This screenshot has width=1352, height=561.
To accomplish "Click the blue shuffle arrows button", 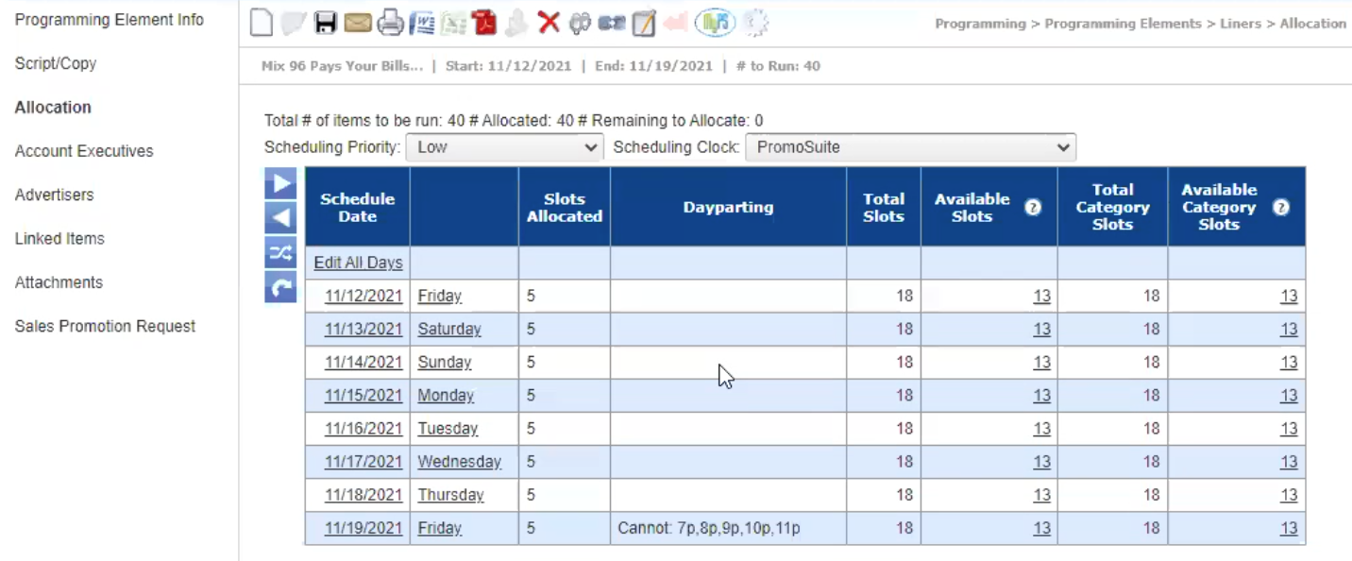I will [x=280, y=252].
